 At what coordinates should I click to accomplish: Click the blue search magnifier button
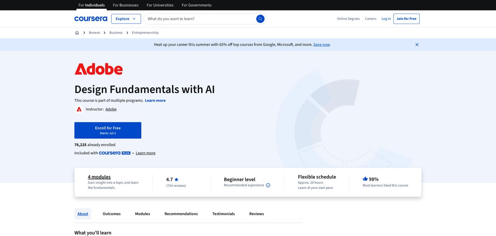click(260, 19)
